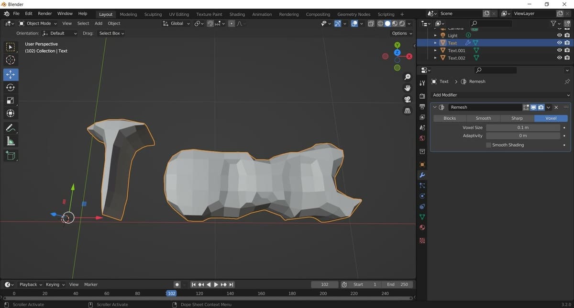574x308 pixels.
Task: Select the Annotate tool
Action: pyautogui.click(x=11, y=128)
